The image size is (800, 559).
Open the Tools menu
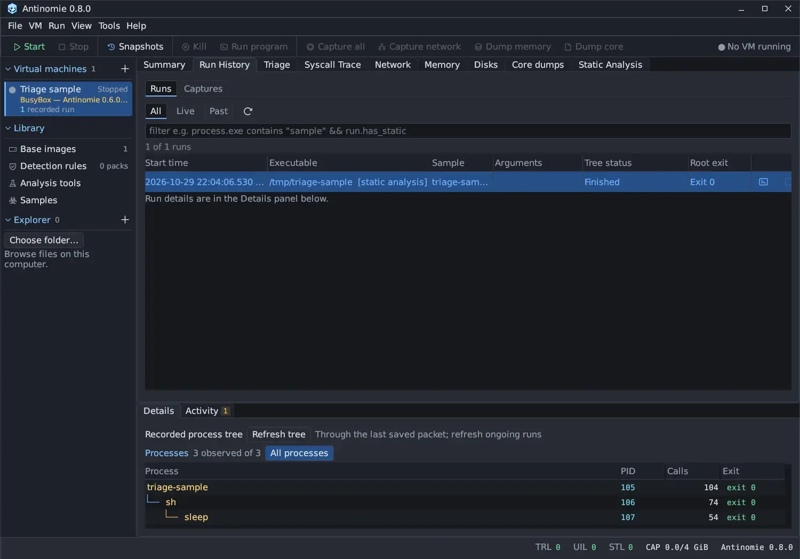pyautogui.click(x=109, y=26)
